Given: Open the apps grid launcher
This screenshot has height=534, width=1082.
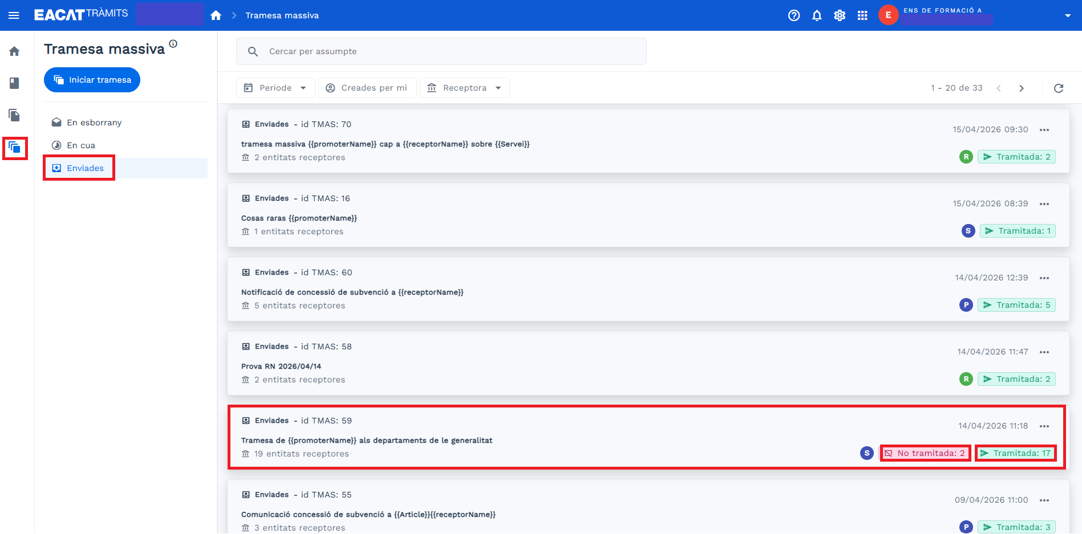Looking at the screenshot, I should click(x=862, y=15).
